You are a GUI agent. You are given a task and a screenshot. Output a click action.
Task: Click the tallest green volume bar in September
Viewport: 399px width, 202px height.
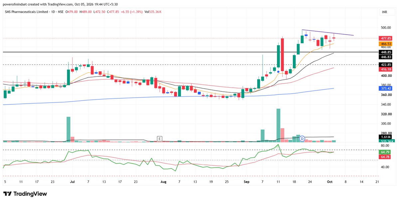coord(279,125)
